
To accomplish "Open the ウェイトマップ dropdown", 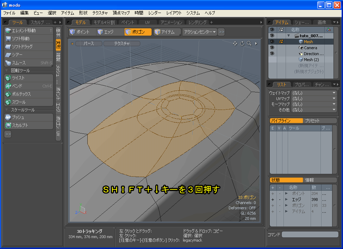I will pos(313,93).
